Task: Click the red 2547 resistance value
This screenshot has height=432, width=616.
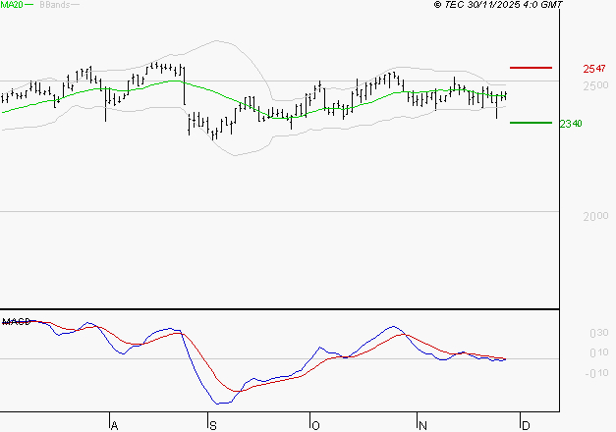Action: click(594, 69)
